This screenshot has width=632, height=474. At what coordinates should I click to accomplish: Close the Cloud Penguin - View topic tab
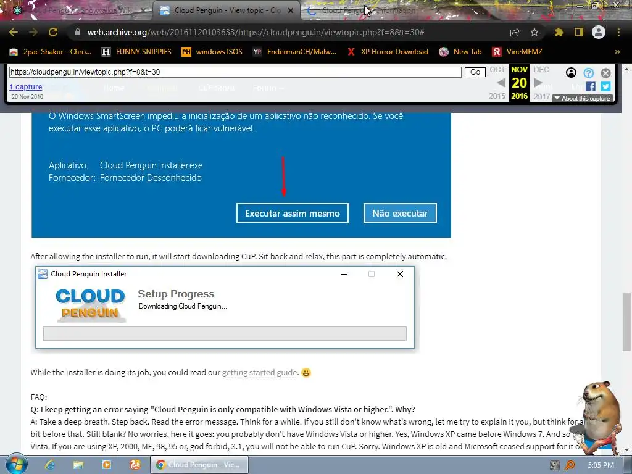pos(291,10)
